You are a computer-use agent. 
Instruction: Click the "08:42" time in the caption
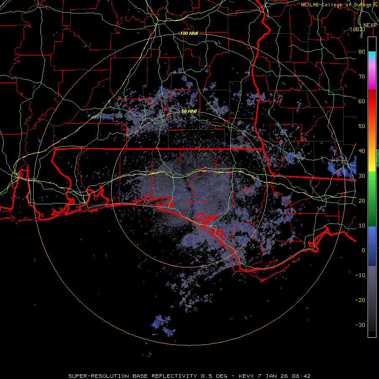pos(301,376)
